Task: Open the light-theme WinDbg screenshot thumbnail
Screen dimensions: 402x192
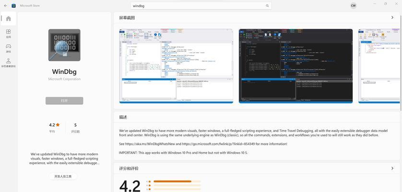Action: [176, 66]
